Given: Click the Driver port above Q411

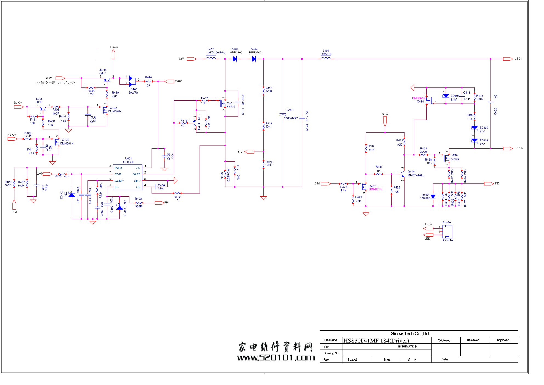Looking at the screenshot, I should pos(113,54).
